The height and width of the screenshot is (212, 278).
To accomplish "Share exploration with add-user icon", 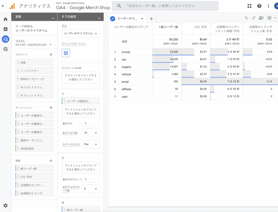I will click(x=261, y=18).
